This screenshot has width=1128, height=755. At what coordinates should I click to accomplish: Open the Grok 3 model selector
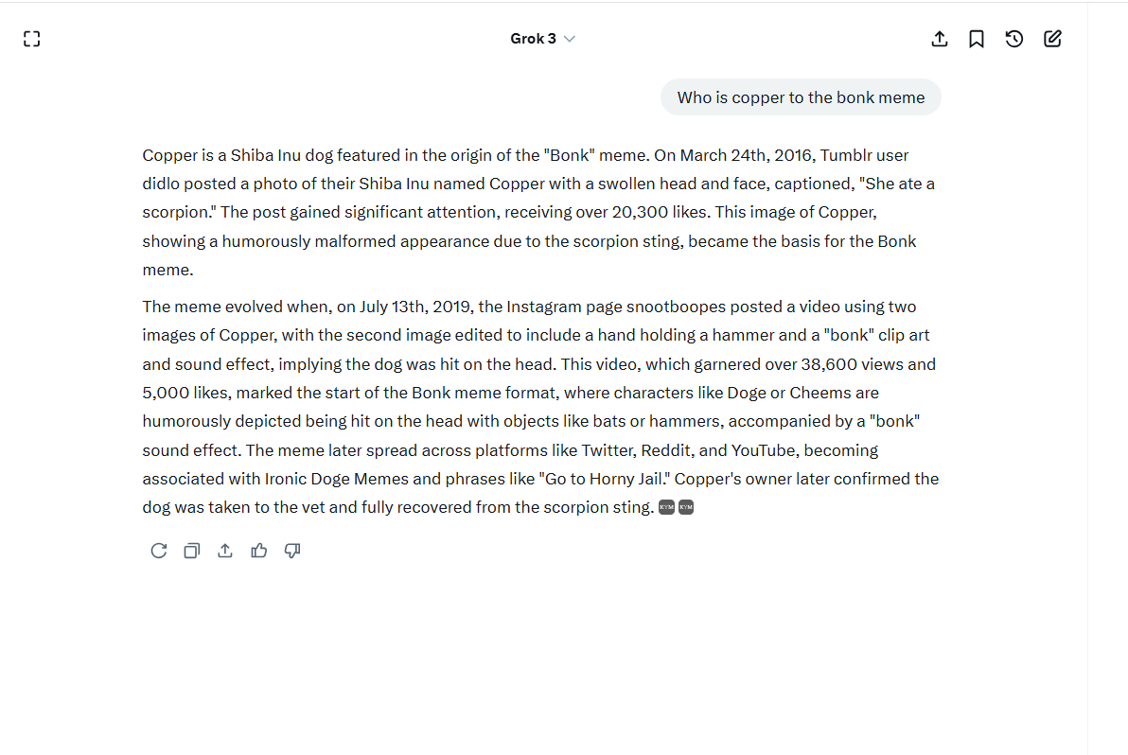pos(542,39)
